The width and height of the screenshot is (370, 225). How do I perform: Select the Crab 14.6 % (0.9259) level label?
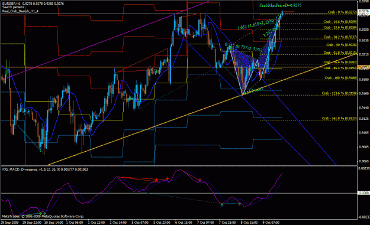pyautogui.click(x=340, y=22)
